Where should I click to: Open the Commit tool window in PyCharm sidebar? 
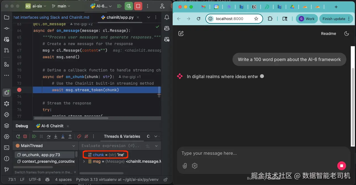coord(7,28)
